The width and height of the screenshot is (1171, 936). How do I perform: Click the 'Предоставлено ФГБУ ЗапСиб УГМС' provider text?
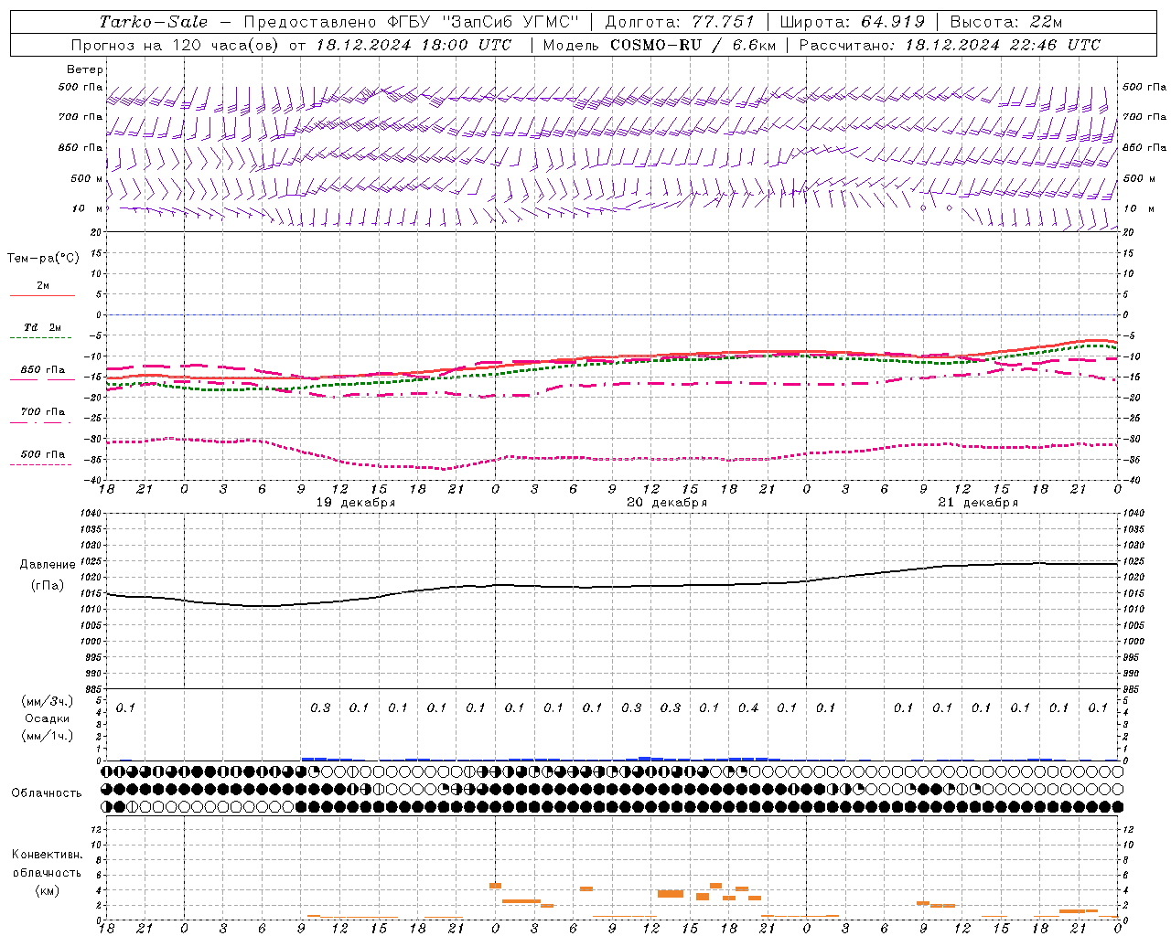pos(413,22)
